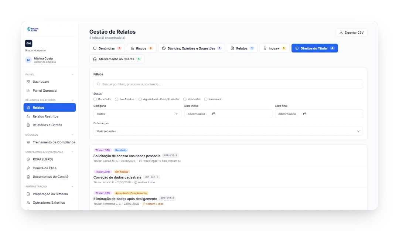Viewport: 399px width, 231px height.
Task: Open Operadores Externos
Action: [50, 203]
